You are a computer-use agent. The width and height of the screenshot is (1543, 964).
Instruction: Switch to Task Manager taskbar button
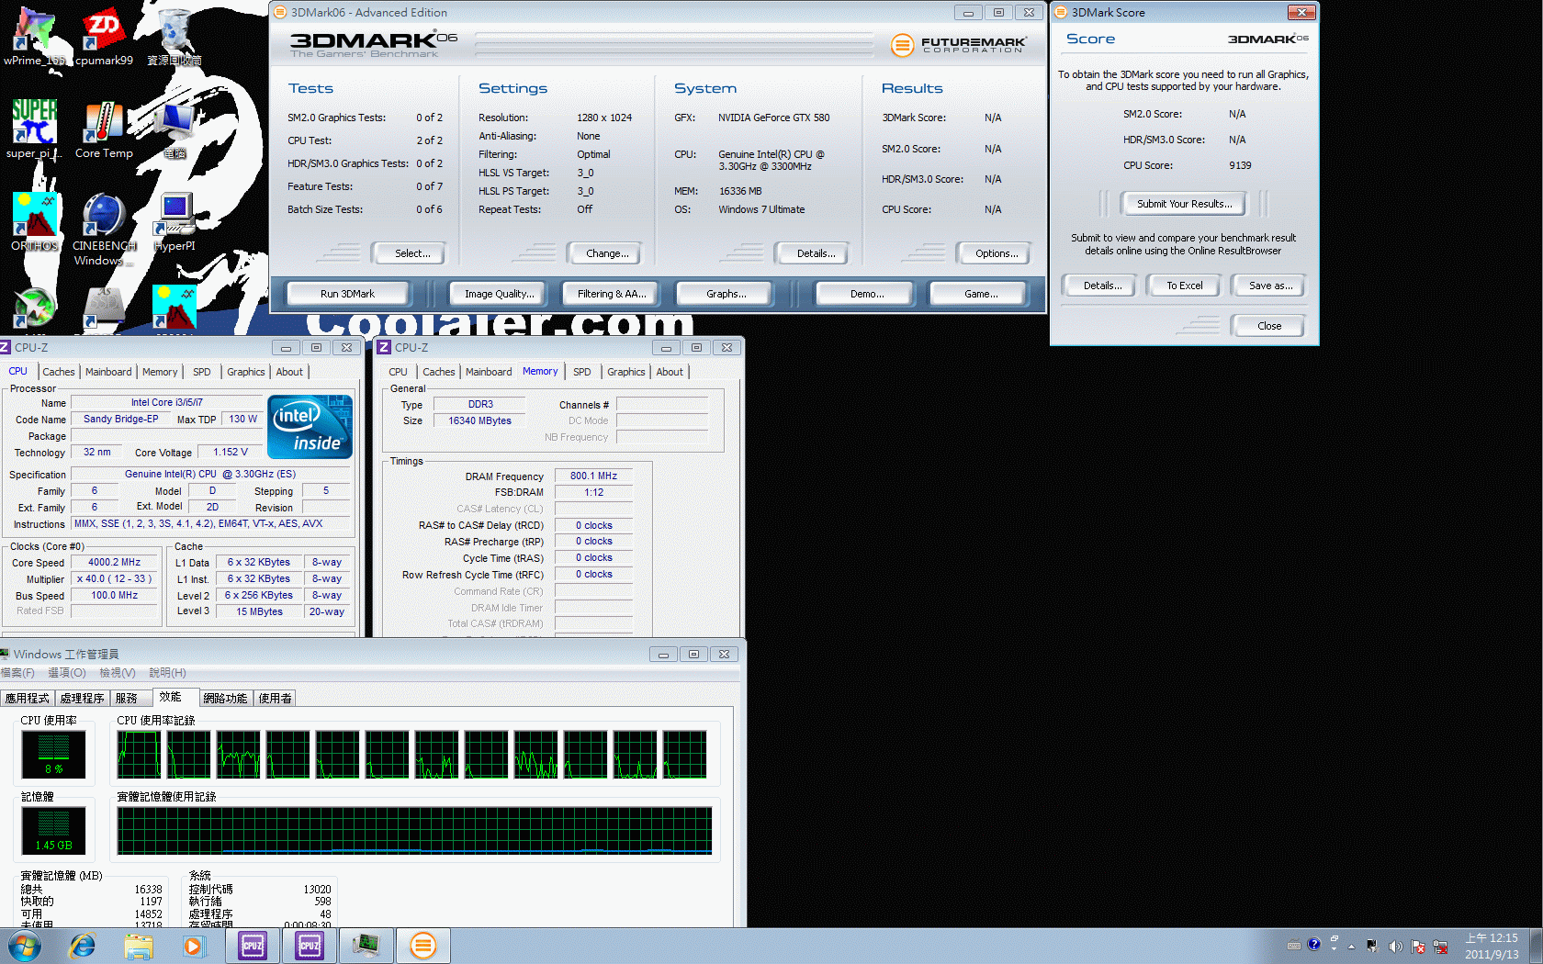pos(366,946)
